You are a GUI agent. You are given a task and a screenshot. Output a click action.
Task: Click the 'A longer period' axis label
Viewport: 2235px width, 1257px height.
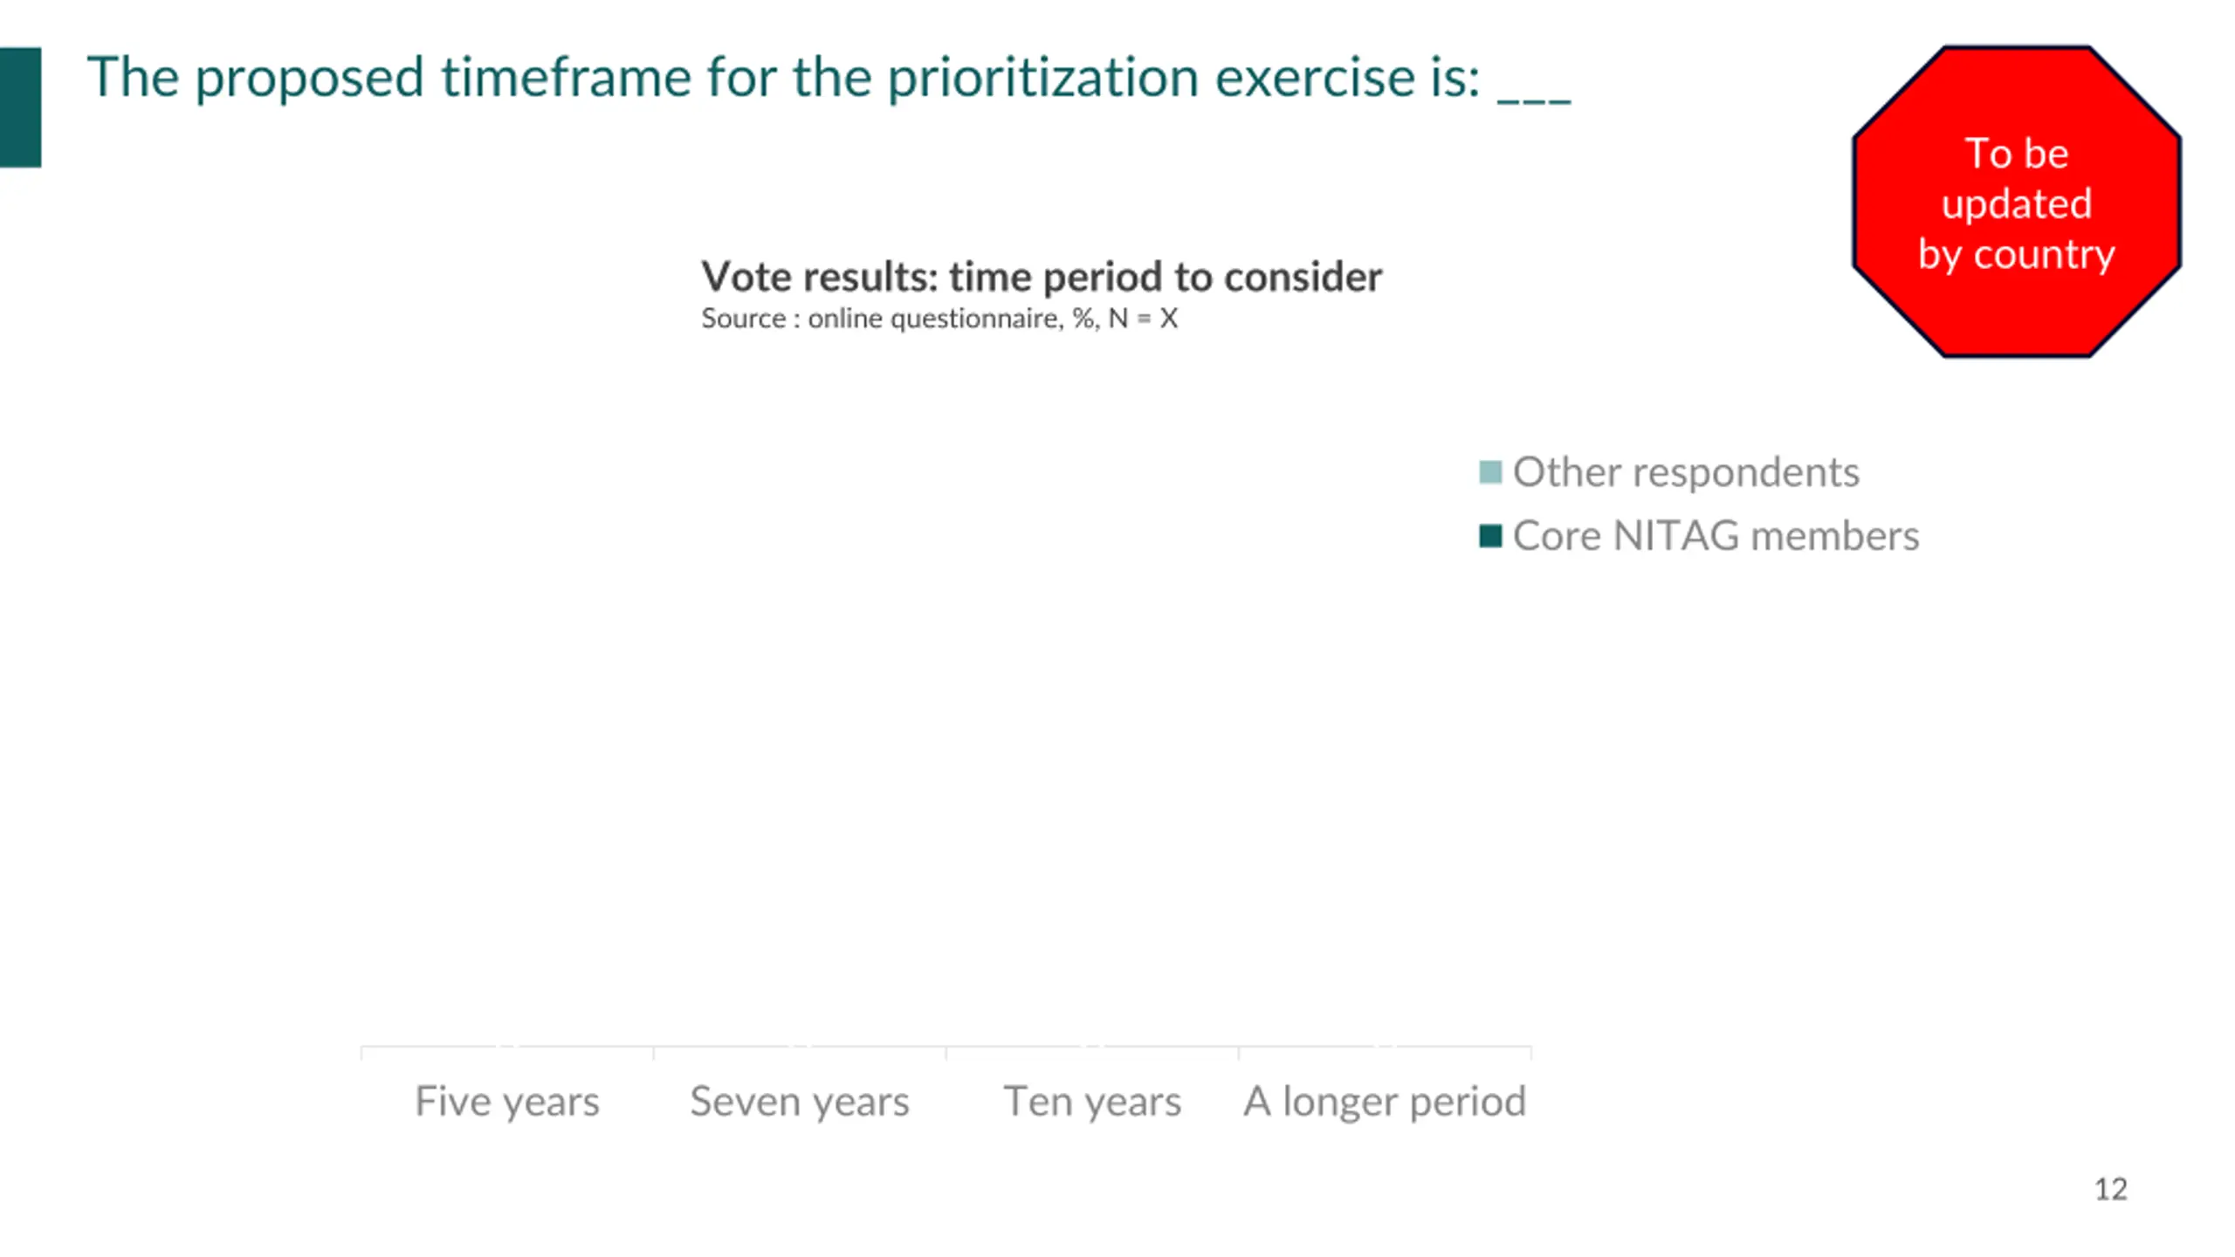click(x=1385, y=1102)
